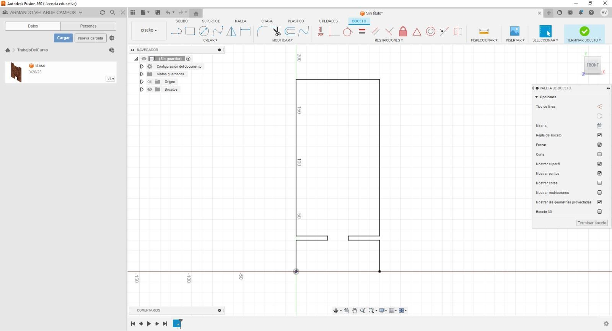Enable Mostrar cotas checkbox
The width and height of the screenshot is (612, 331).
pos(599,183)
